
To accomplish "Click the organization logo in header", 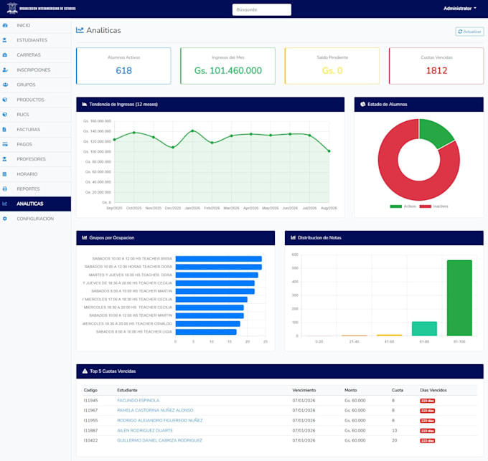I will [42, 9].
